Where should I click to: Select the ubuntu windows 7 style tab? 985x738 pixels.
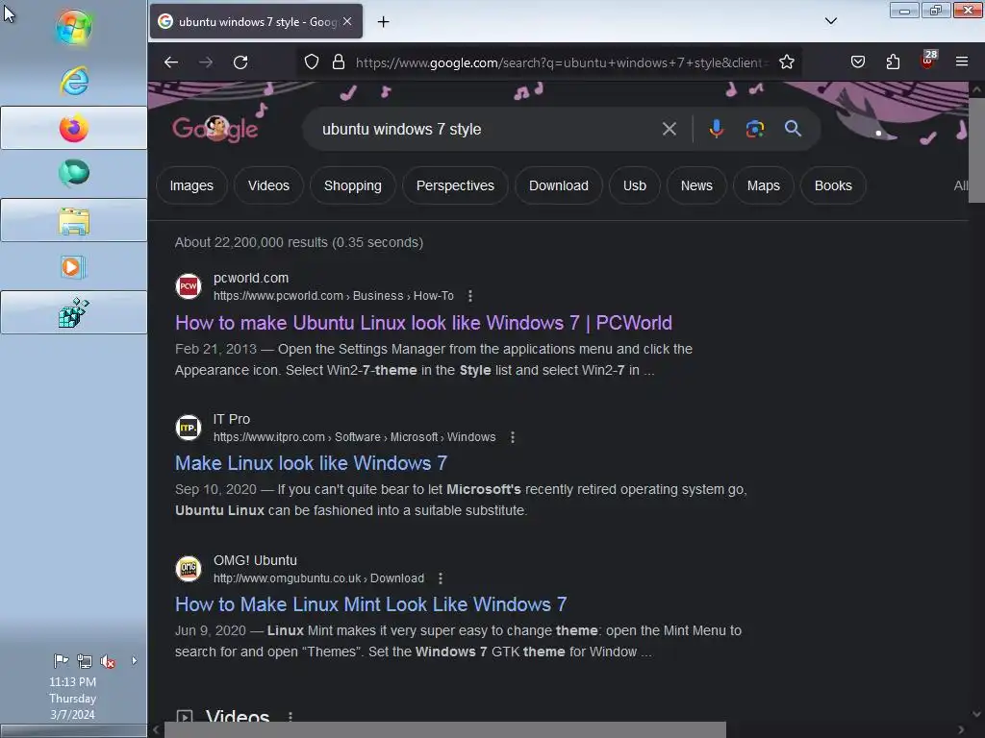[256, 21]
